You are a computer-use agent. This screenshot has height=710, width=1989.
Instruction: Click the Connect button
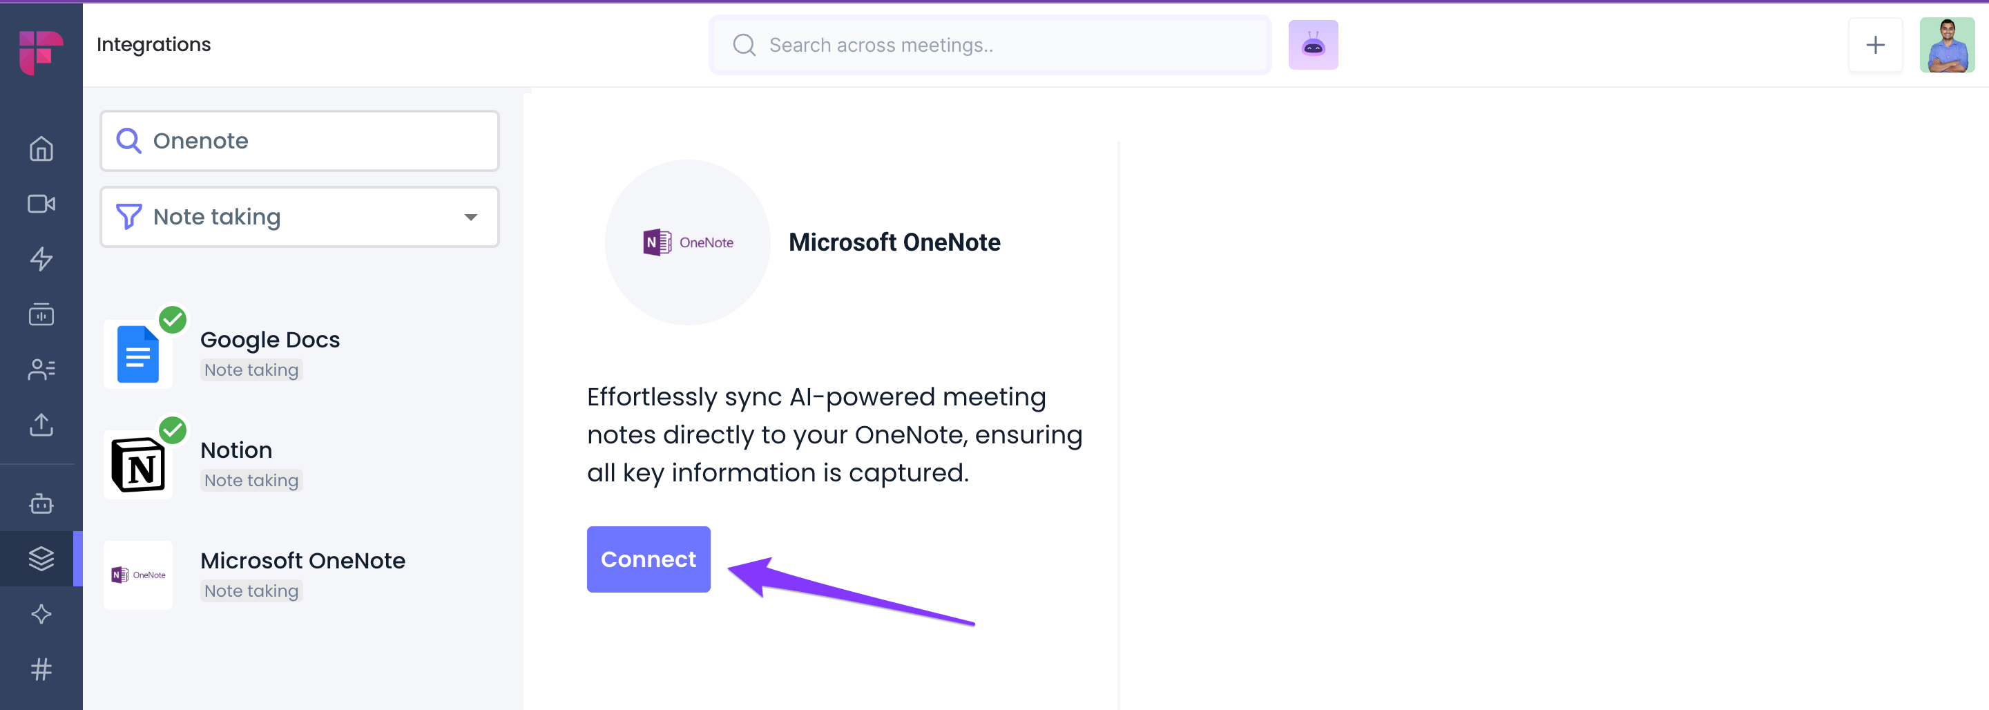pyautogui.click(x=648, y=559)
